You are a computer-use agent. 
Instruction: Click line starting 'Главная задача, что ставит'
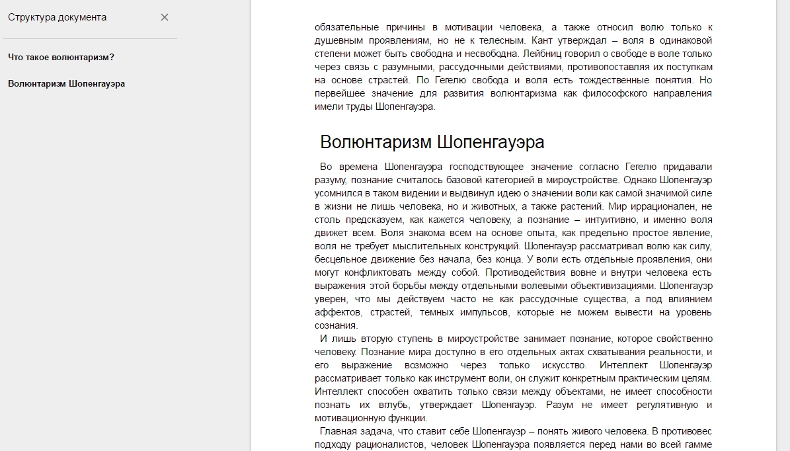point(516,431)
